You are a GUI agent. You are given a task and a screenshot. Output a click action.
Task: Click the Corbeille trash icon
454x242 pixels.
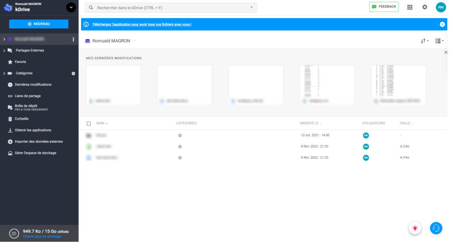[x=10, y=119]
